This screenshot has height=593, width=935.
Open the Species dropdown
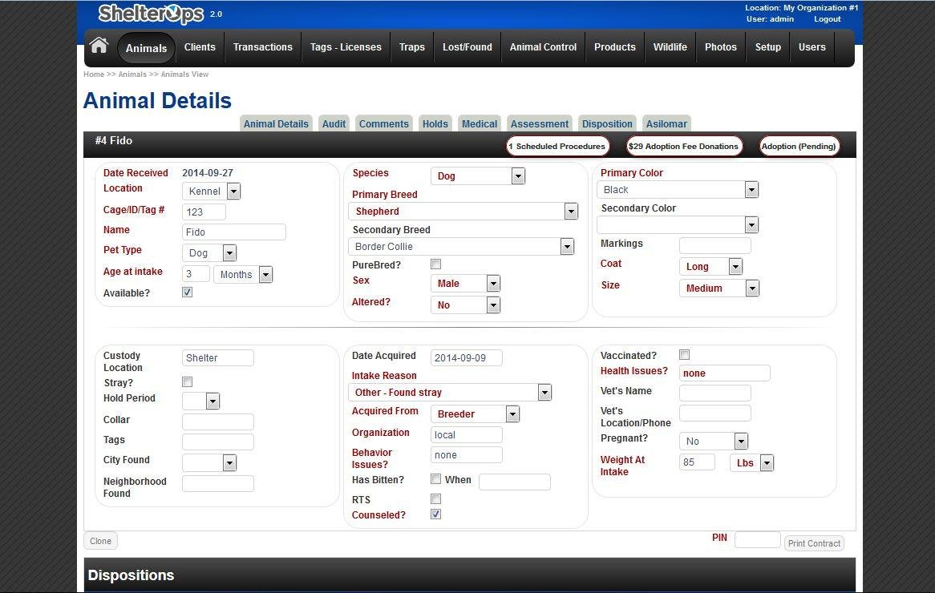517,175
